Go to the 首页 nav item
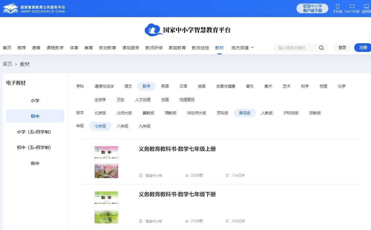Viewport: 371px width, 230px height. (x=7, y=48)
